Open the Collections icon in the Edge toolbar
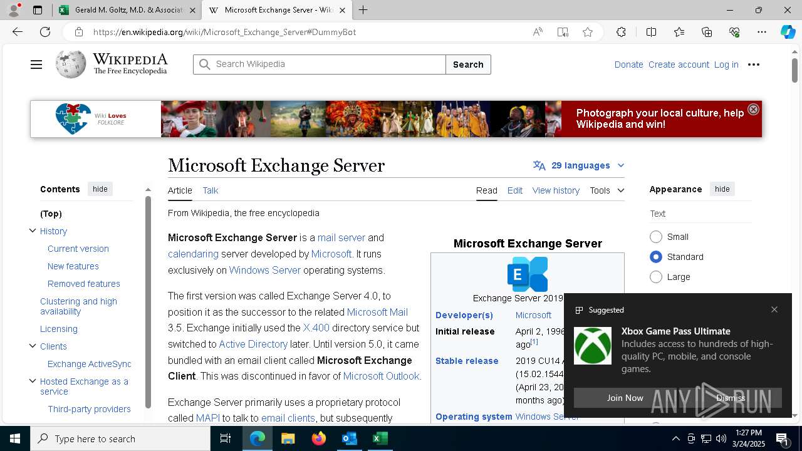 (707, 32)
